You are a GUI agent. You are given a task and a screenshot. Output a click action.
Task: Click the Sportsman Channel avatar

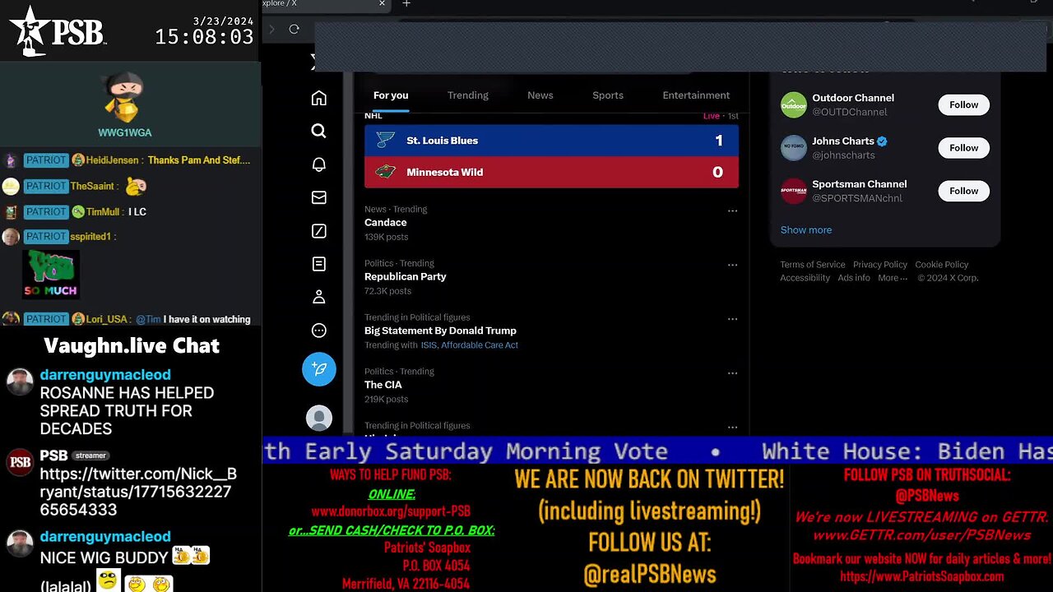click(x=794, y=191)
